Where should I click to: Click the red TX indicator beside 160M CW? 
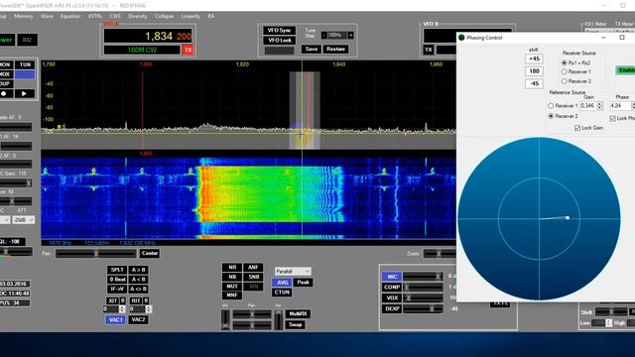click(188, 50)
